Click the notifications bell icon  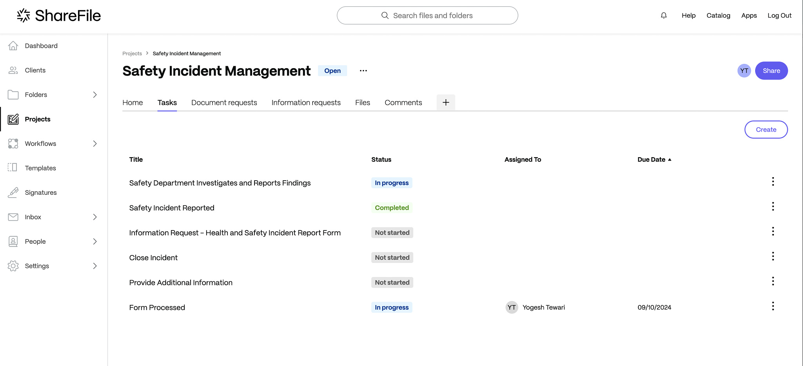(663, 15)
